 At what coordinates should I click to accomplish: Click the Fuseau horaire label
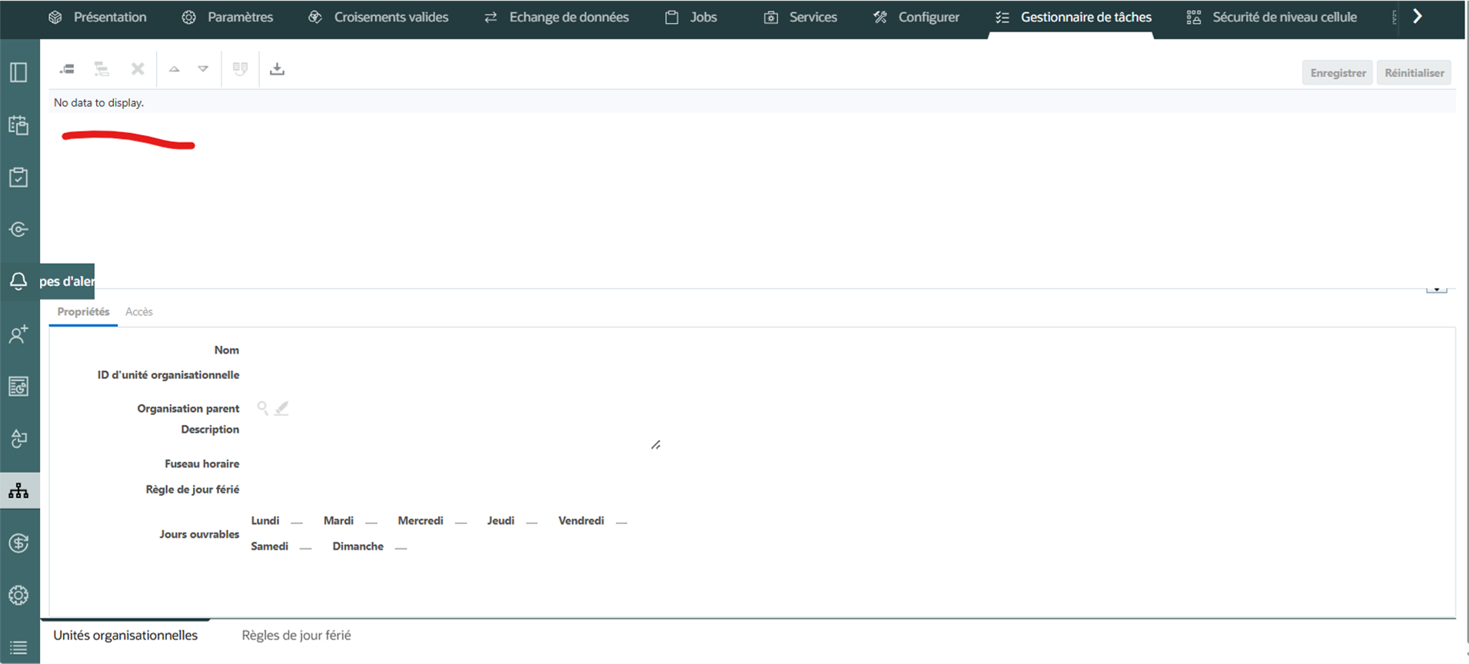(x=202, y=463)
